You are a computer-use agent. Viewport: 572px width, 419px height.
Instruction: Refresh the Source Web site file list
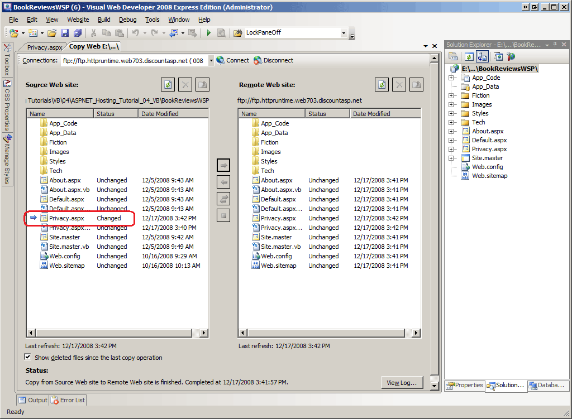168,85
